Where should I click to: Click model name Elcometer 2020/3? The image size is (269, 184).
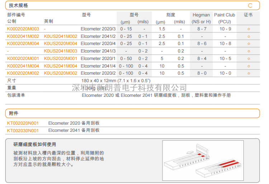(x=98, y=29)
